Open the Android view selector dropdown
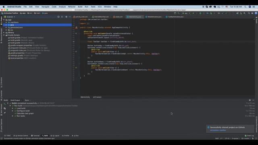 click(10, 17)
